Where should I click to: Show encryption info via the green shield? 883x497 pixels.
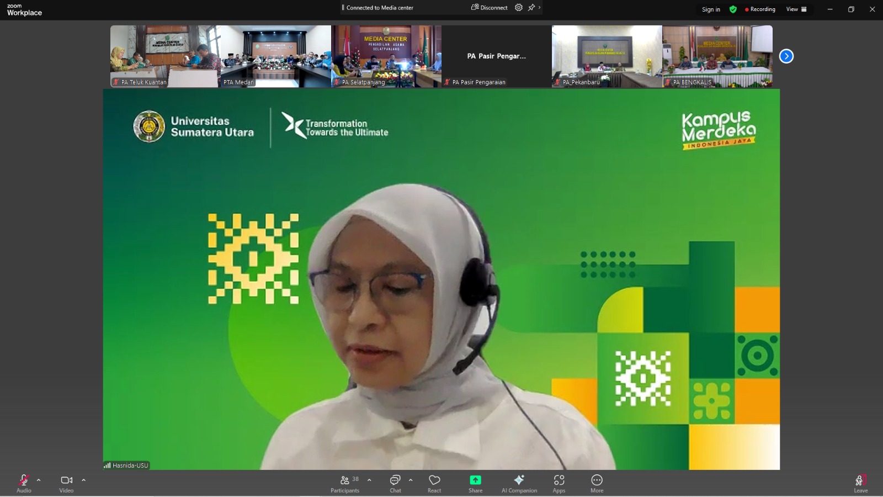click(x=733, y=9)
